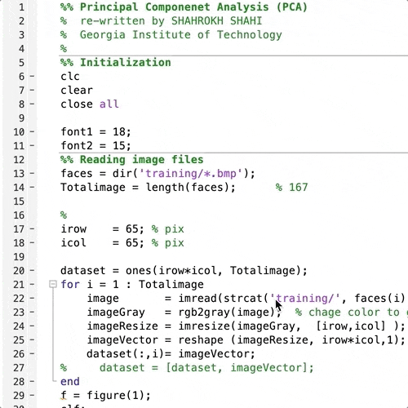
Task: Click line number 1 in gutter
Action: [21, 7]
